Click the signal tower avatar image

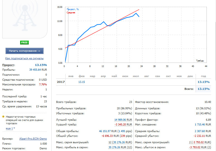tap(25, 19)
